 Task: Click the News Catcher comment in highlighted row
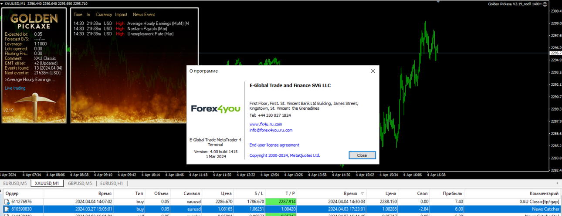[545, 209]
